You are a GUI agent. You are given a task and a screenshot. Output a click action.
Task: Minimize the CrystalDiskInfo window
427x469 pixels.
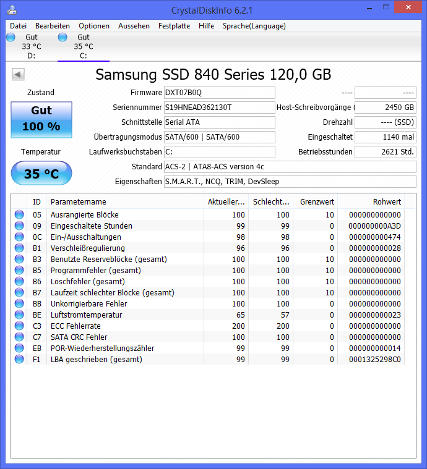coord(369,7)
